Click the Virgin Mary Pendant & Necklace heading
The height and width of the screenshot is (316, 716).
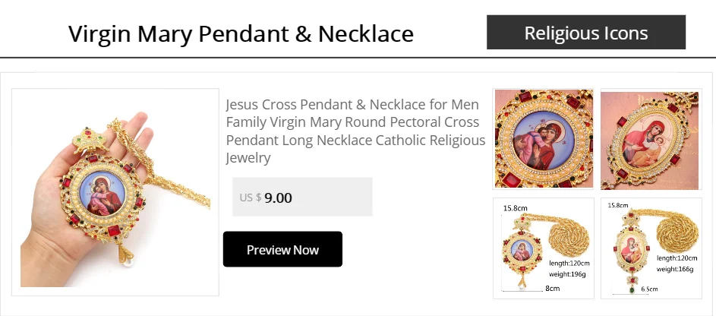[241, 34]
